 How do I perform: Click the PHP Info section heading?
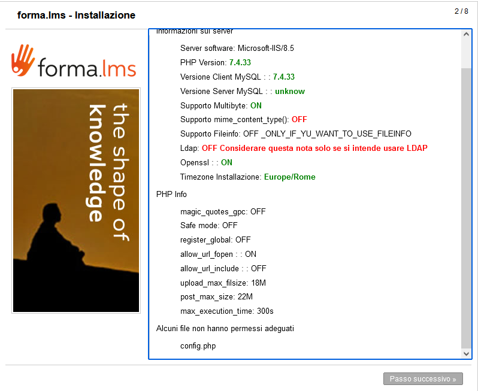[171, 194]
